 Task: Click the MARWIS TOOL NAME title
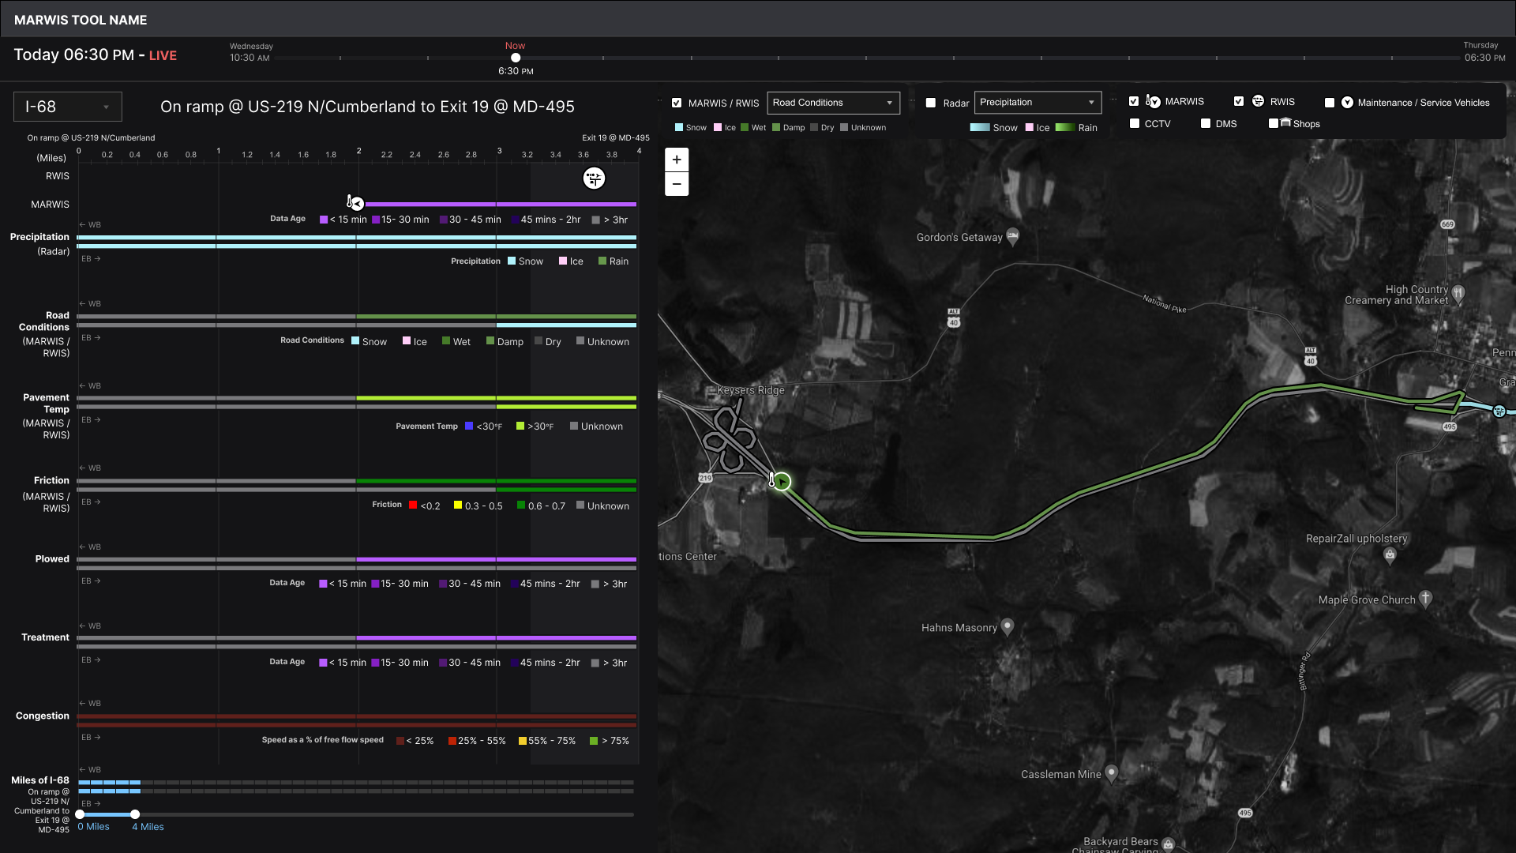click(x=81, y=20)
